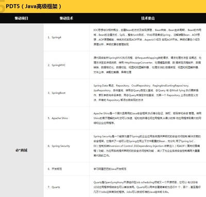206x197 pixels.
Task: Click the '3. SpringBoot' row label
Action: (x=57, y=93)
